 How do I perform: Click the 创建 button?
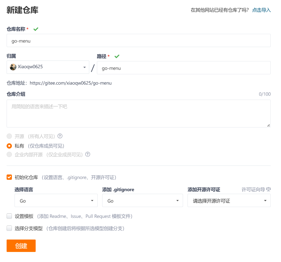21,246
